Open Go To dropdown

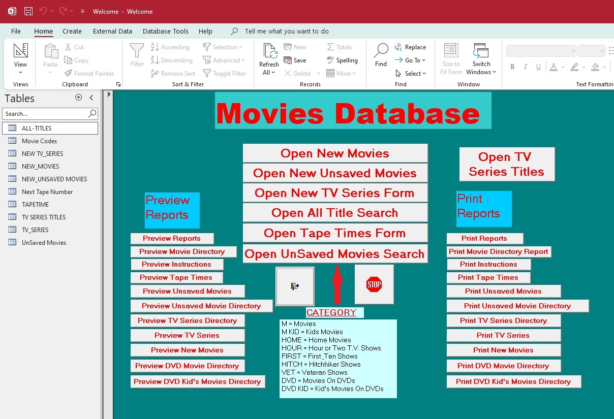(x=411, y=60)
